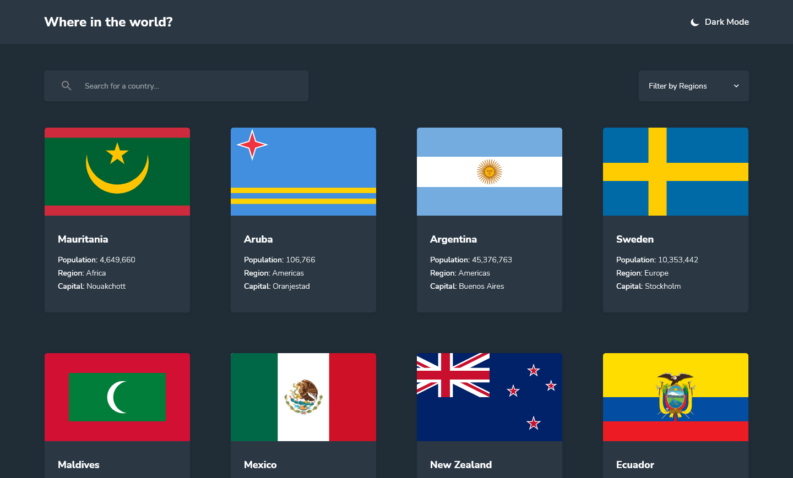
Task: Toggle Dark Mode via the moon icon
Action: coord(695,22)
